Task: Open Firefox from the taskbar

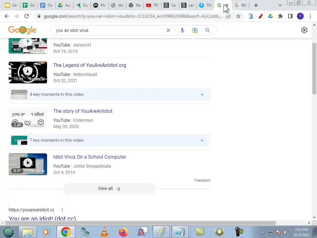Action: [x=123, y=232]
